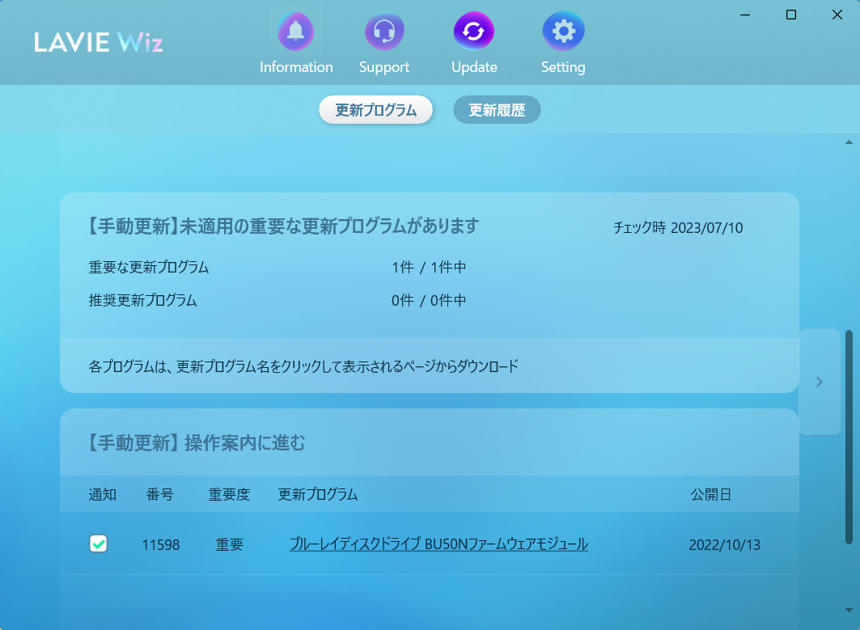
Task: Click the scrollbar down arrow
Action: 849,611
